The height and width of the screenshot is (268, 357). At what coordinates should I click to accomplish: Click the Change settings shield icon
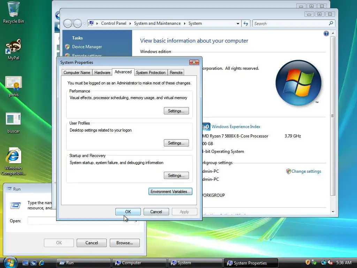288,171
